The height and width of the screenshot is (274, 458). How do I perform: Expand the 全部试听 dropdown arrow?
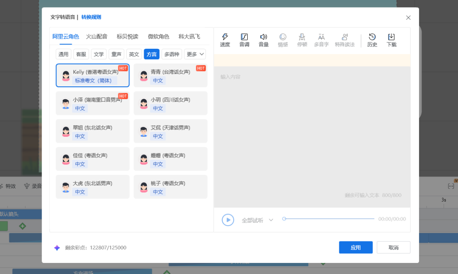tap(271, 220)
